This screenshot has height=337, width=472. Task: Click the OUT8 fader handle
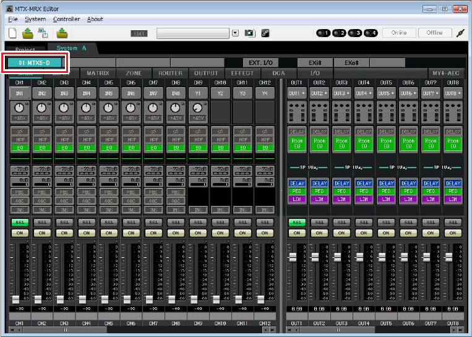pyautogui.click(x=448, y=257)
